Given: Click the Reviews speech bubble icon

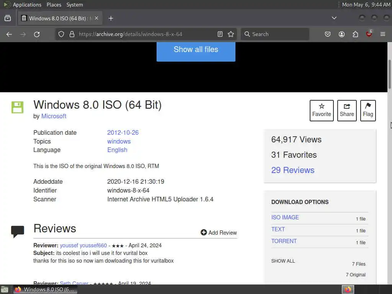Looking at the screenshot, I should [x=18, y=231].
